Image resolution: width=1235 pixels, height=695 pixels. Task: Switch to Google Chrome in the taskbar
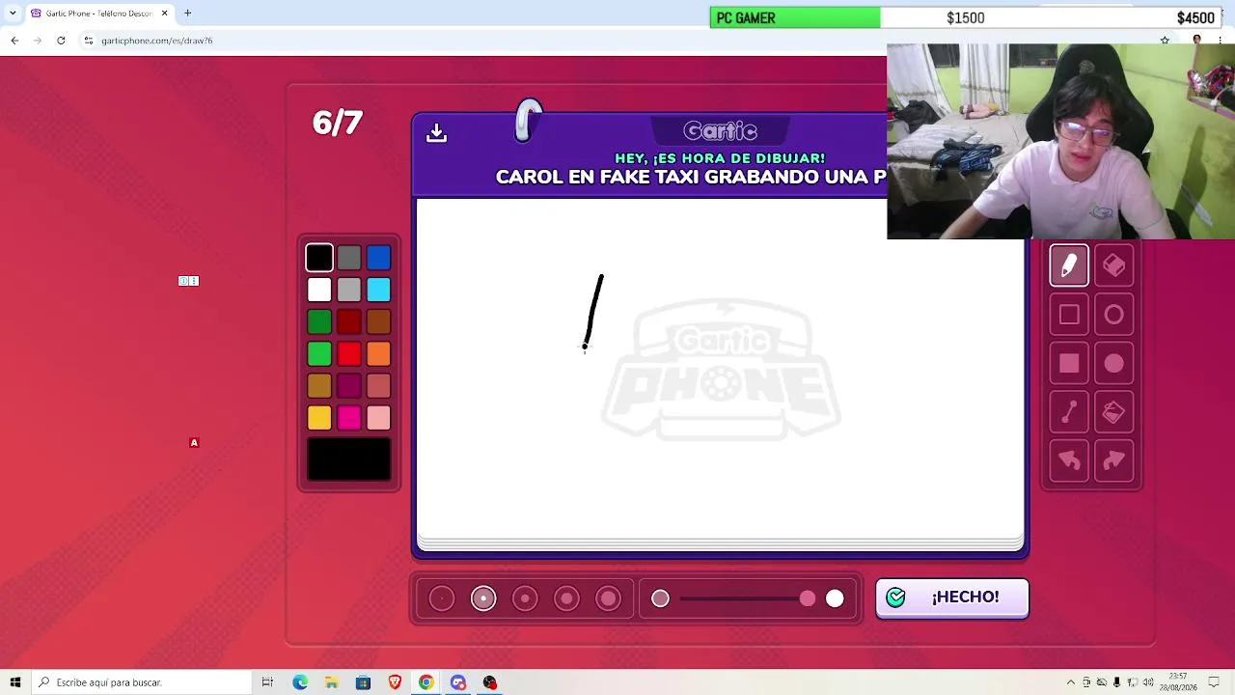click(425, 682)
